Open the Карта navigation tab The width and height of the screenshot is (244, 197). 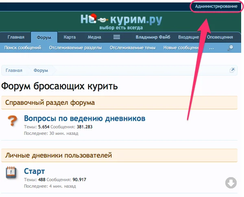pos(70,37)
